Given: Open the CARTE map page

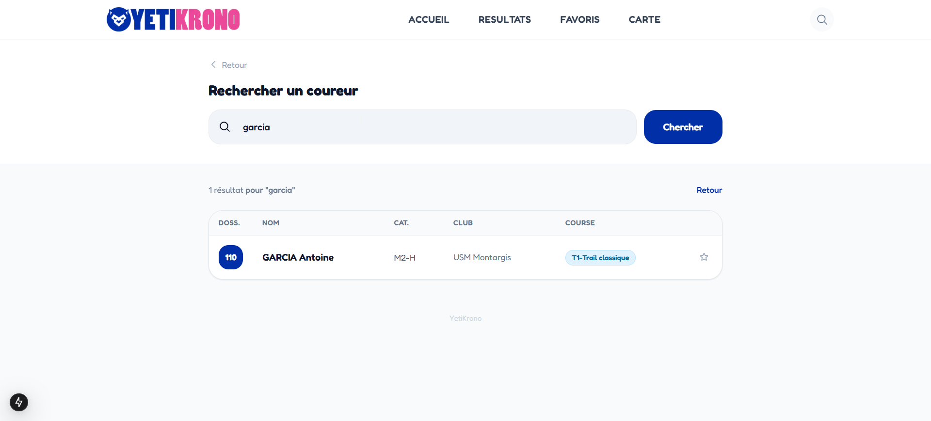Looking at the screenshot, I should point(644,19).
